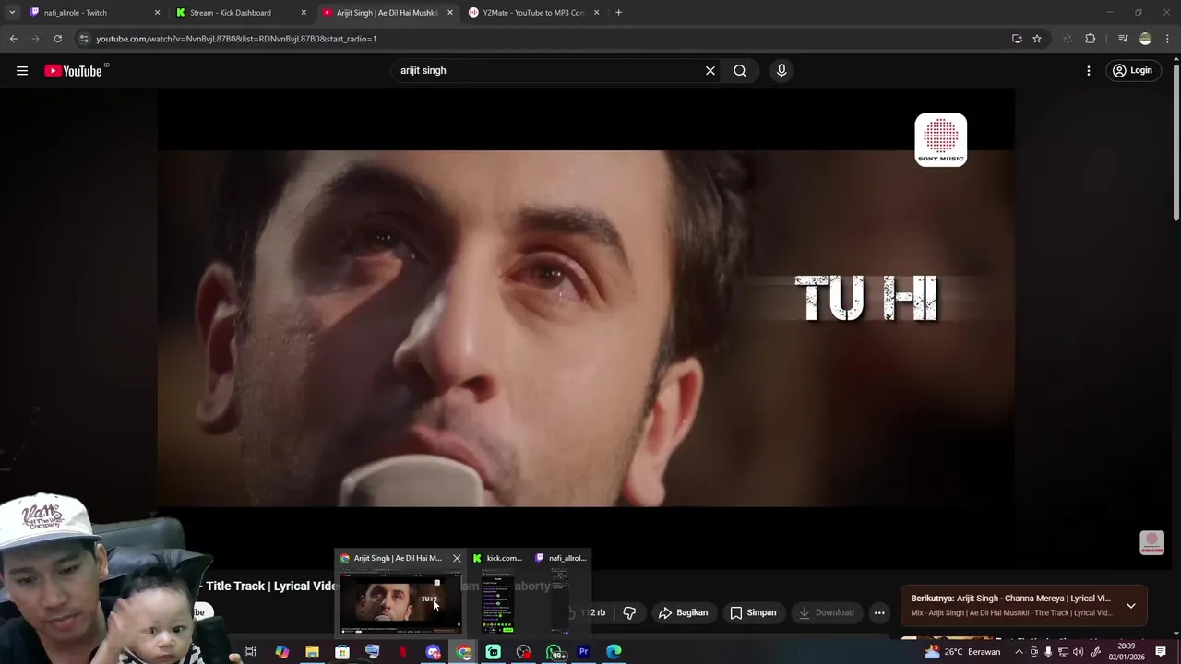Viewport: 1181px width, 664px height.
Task: Start voice search with the microphone
Action: [781, 71]
